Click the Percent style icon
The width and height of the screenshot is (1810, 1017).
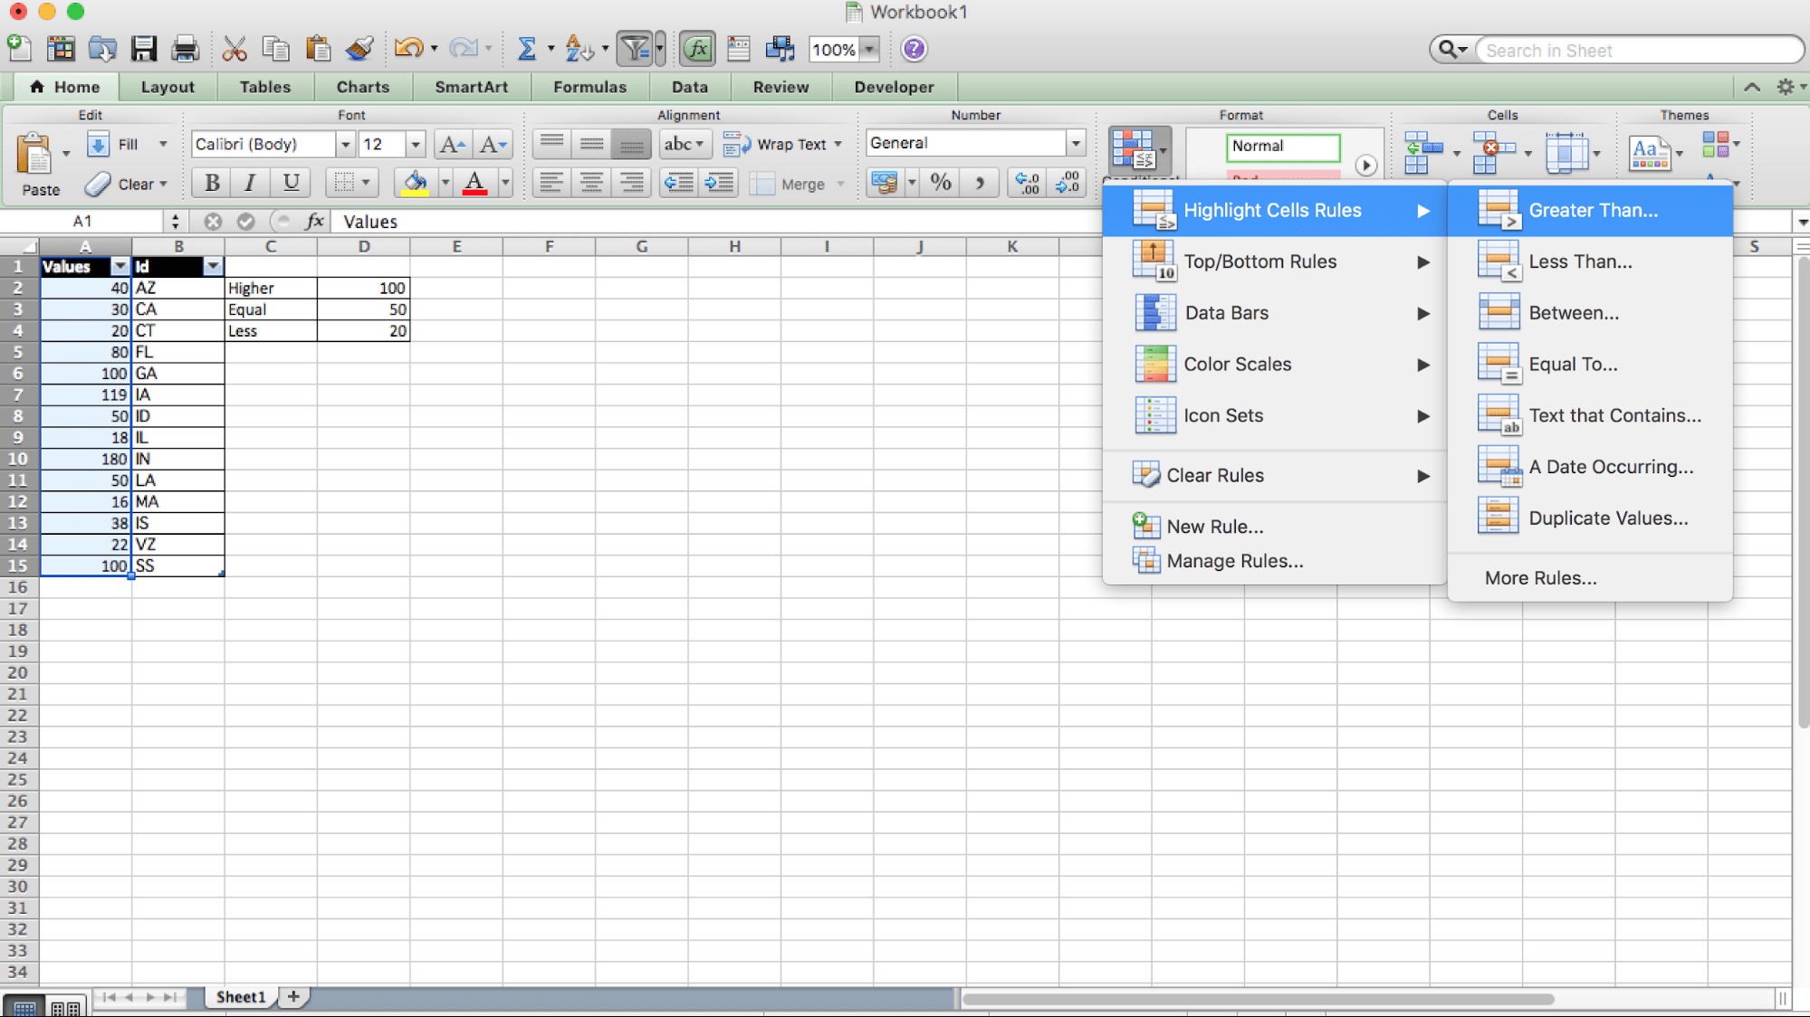coord(940,183)
